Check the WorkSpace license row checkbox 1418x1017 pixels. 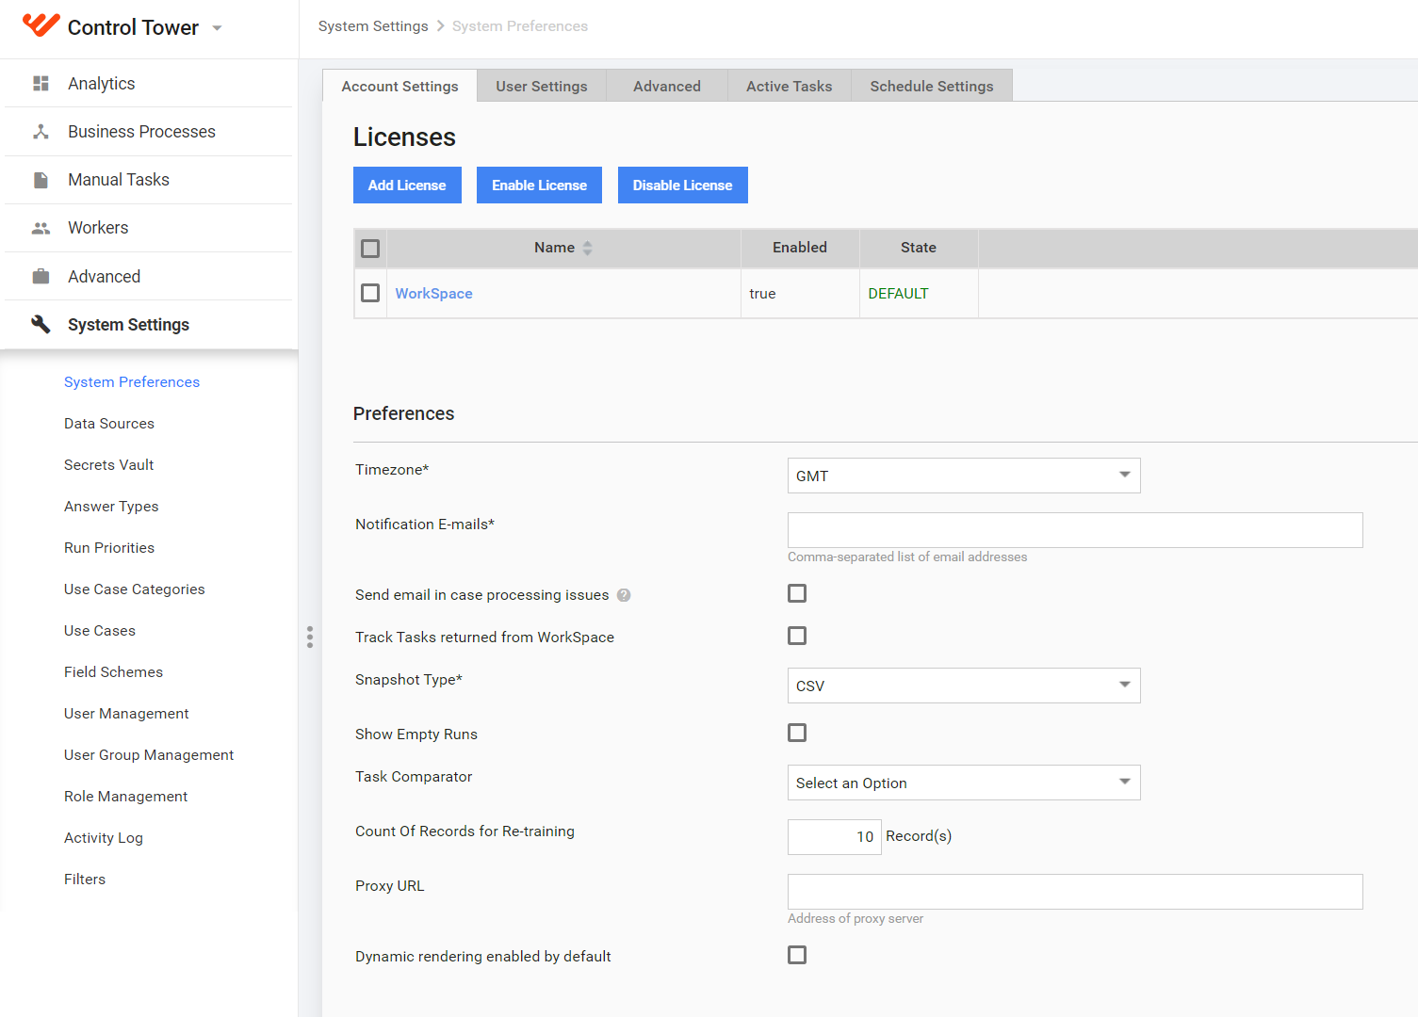(370, 293)
